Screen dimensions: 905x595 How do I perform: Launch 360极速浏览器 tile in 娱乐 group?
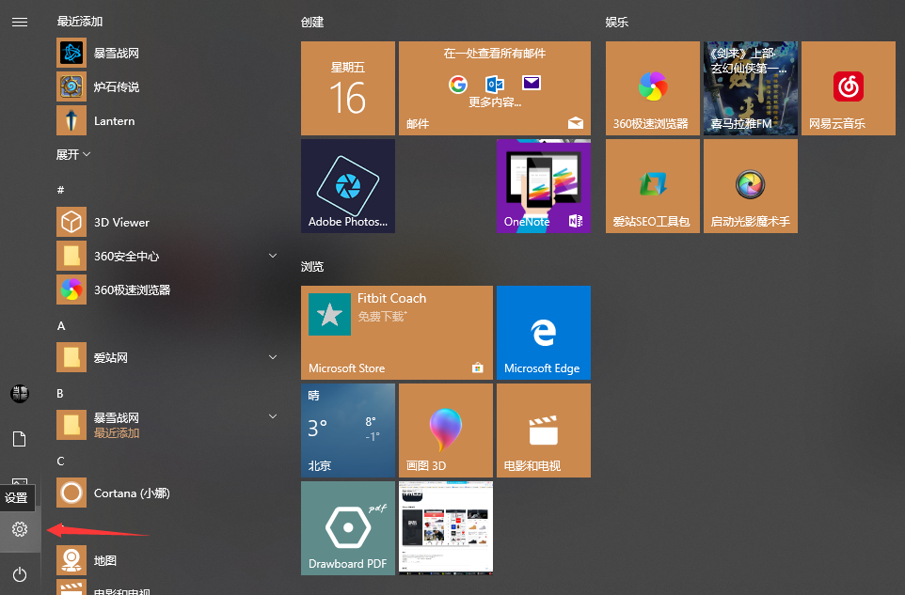coord(653,88)
